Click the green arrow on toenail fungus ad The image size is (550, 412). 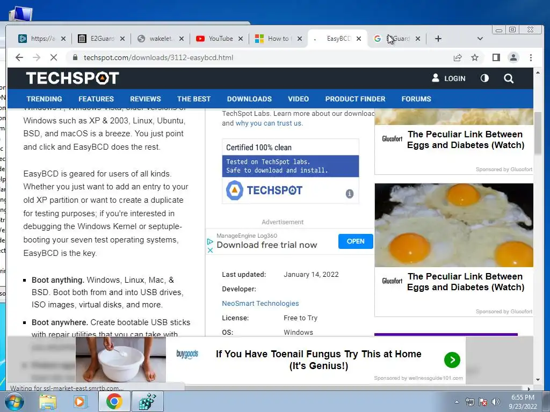click(x=452, y=360)
